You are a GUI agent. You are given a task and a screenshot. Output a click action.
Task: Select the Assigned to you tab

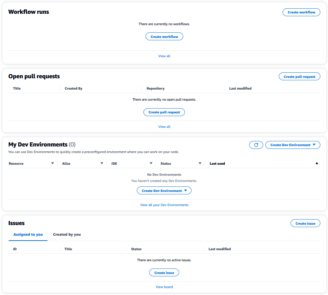coord(28,234)
